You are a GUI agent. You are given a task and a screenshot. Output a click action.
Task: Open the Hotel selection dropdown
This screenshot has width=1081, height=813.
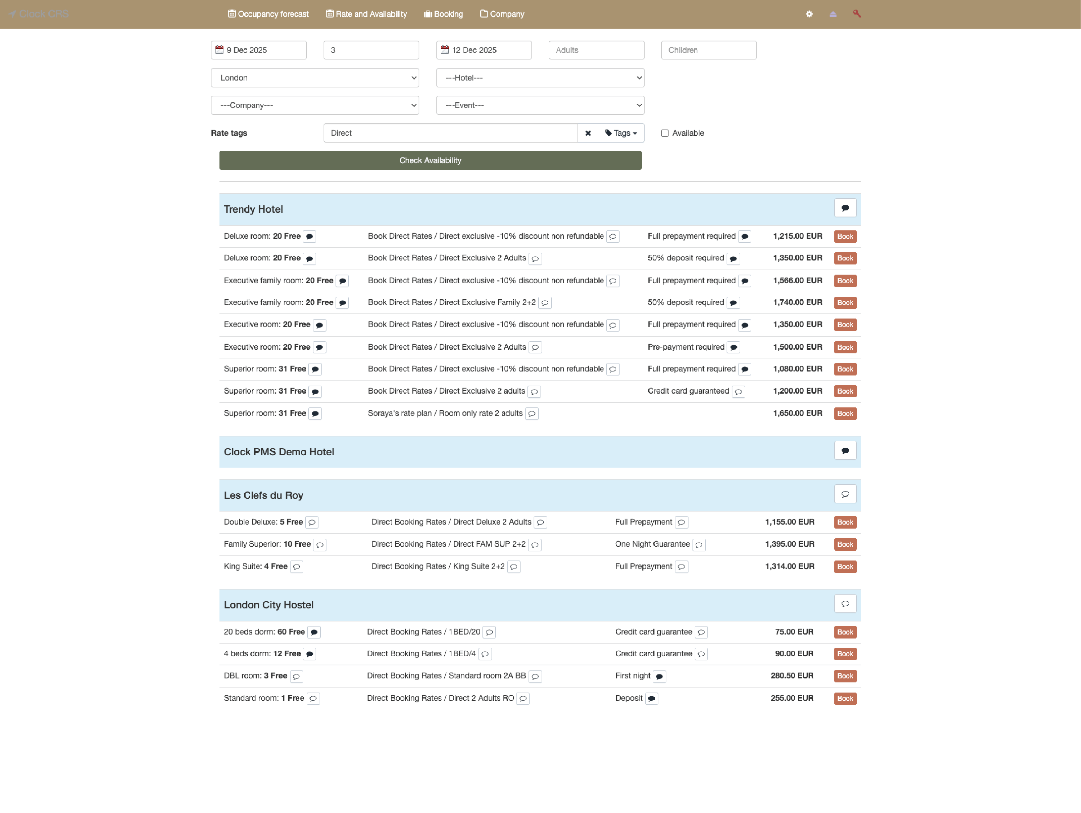[540, 77]
